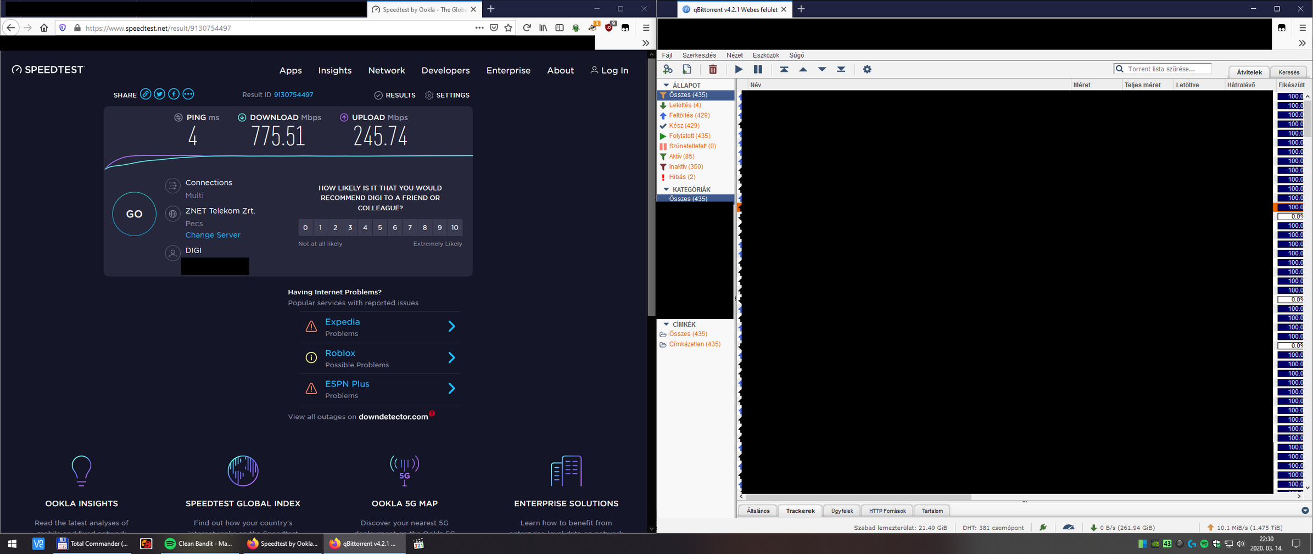1313x554 pixels.
Task: Click the upload speed status entry
Action: pos(1244,528)
